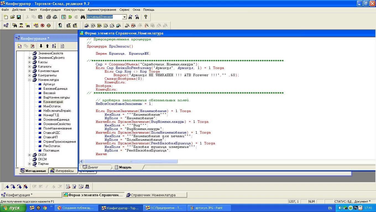
Task: Activate the Конфигурация * window button
Action: pyautogui.click(x=31, y=195)
